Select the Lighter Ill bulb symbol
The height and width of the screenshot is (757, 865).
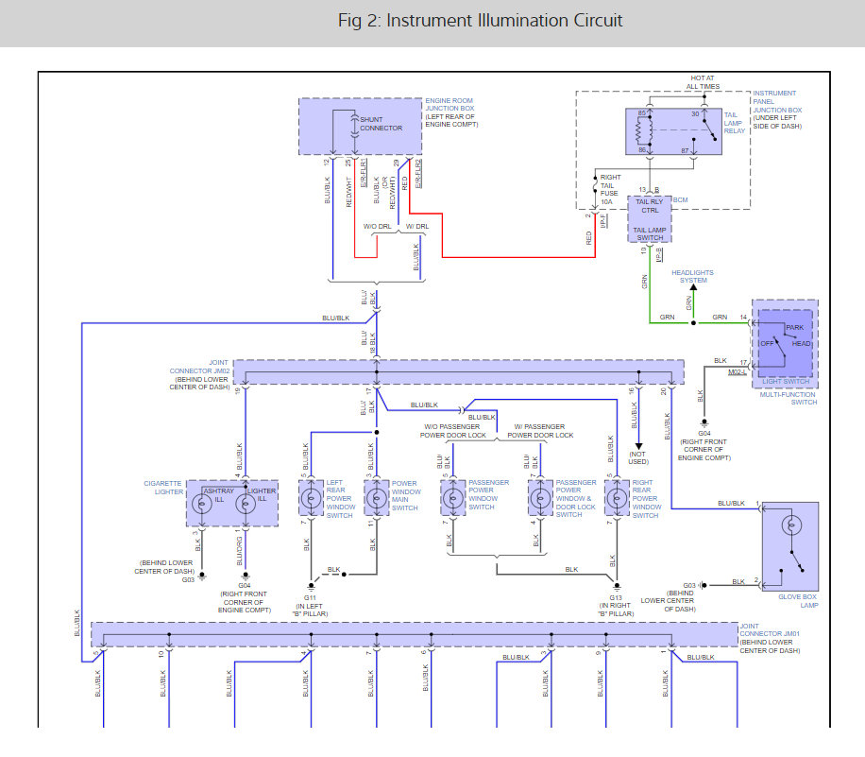(246, 504)
